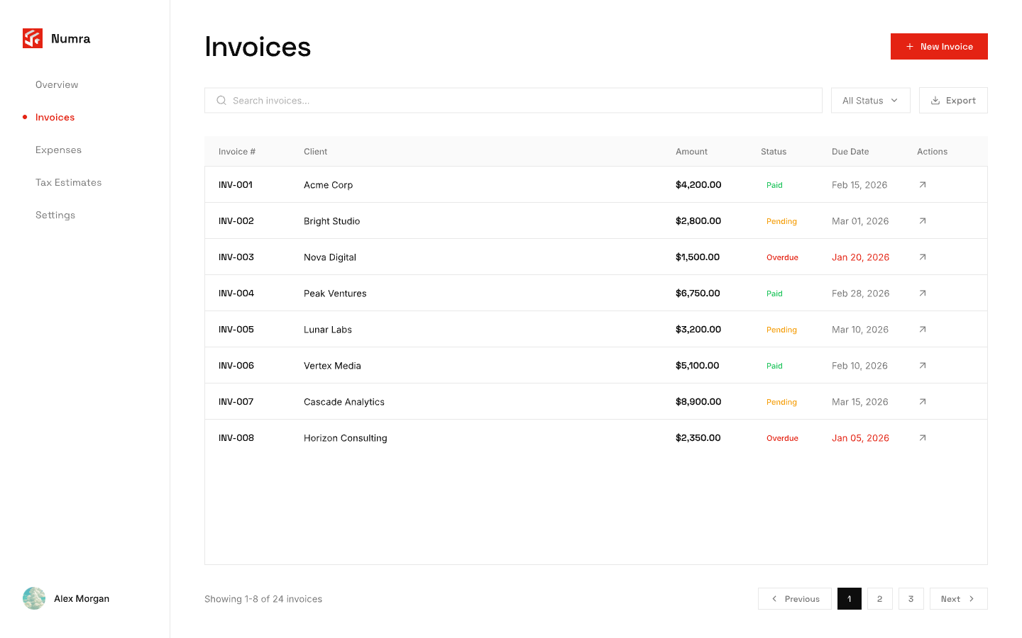Select the Overdue status on INV-008
This screenshot has height=638, width=1022.
click(x=782, y=437)
